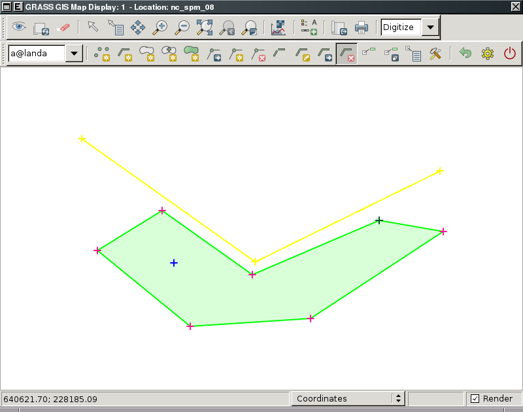Viewport: 523px width, 412px height.
Task: Click Add map elements overlay icon
Action: pyautogui.click(x=309, y=27)
